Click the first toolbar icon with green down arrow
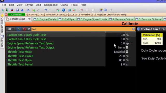The width and height of the screenshot is (166, 93). click(x=3, y=10)
